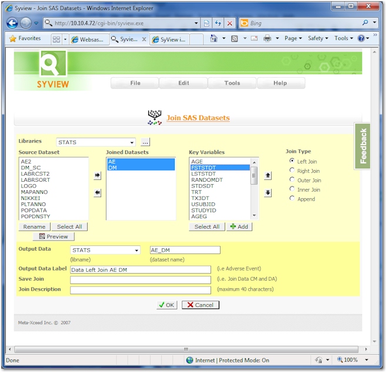Click the Key Variables scroll down arrow
Viewport: 387px width, 373px height.
tap(254, 216)
